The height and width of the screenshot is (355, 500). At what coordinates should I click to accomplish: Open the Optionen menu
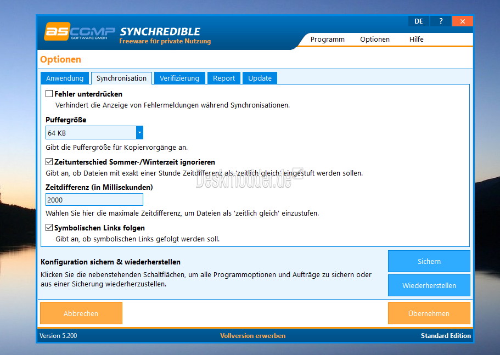[375, 39]
